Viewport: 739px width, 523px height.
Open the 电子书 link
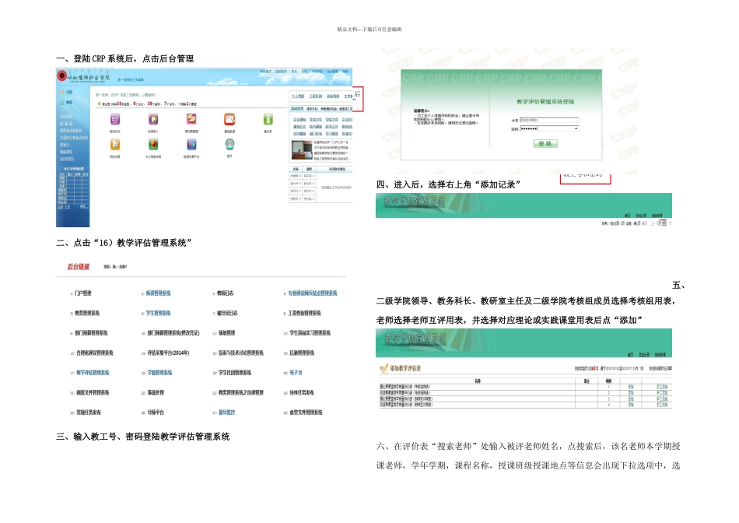coord(296,373)
